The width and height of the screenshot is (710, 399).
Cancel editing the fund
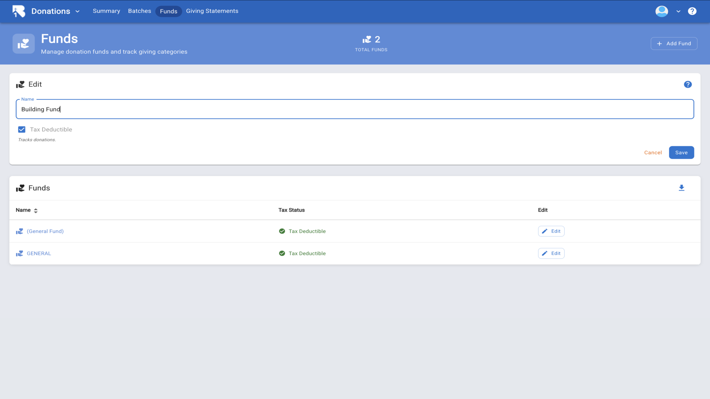coord(653,153)
